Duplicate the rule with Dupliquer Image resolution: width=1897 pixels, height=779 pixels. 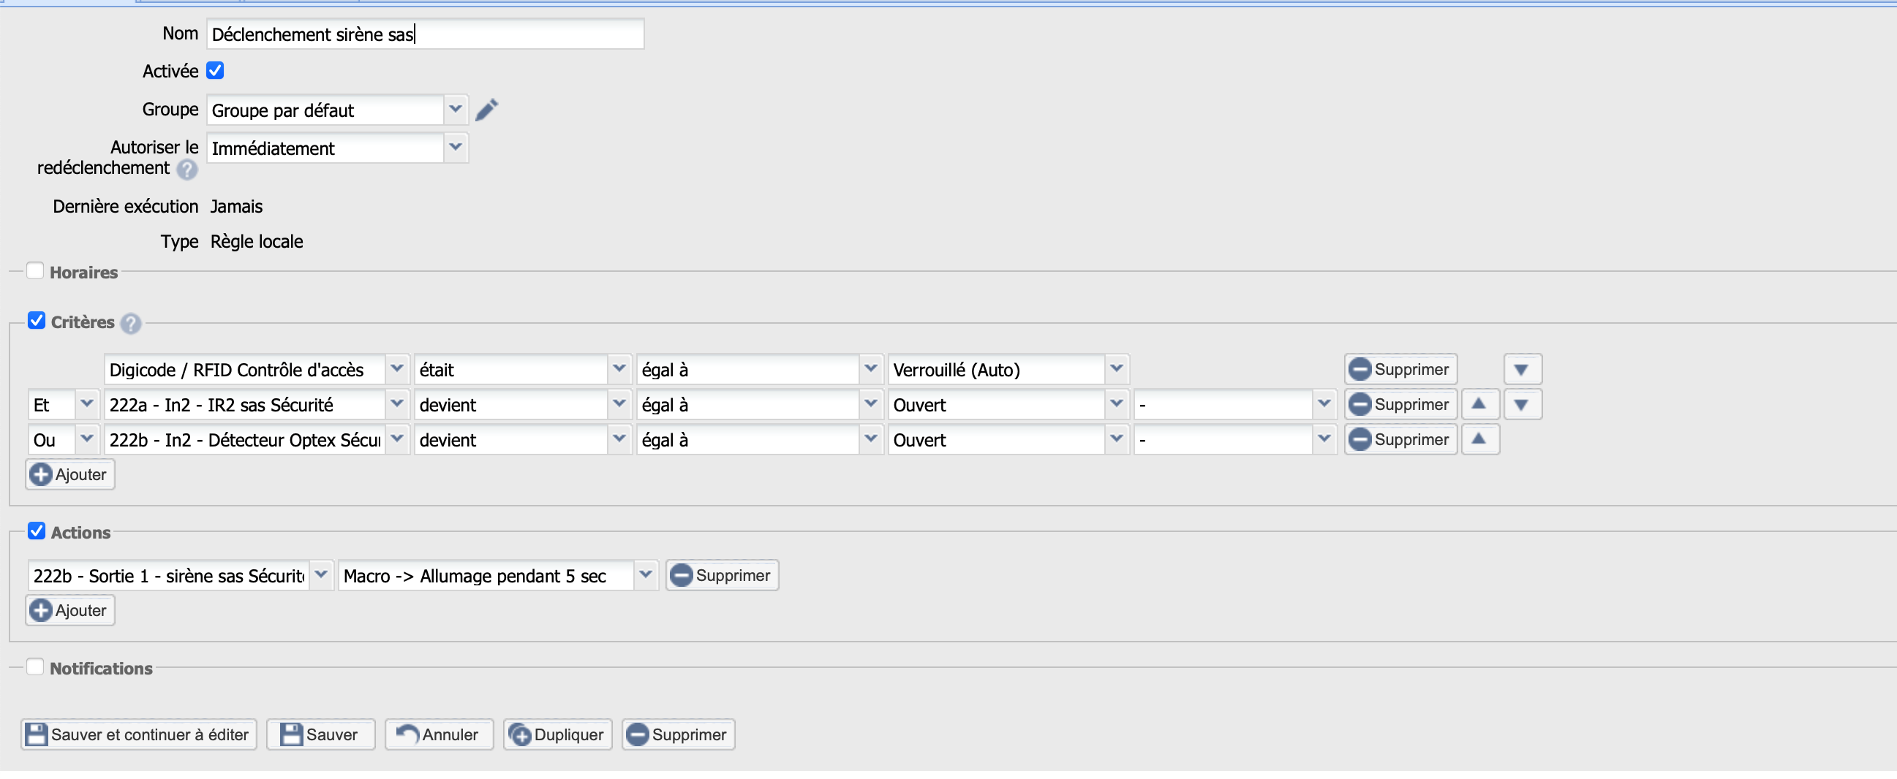pyautogui.click(x=557, y=735)
